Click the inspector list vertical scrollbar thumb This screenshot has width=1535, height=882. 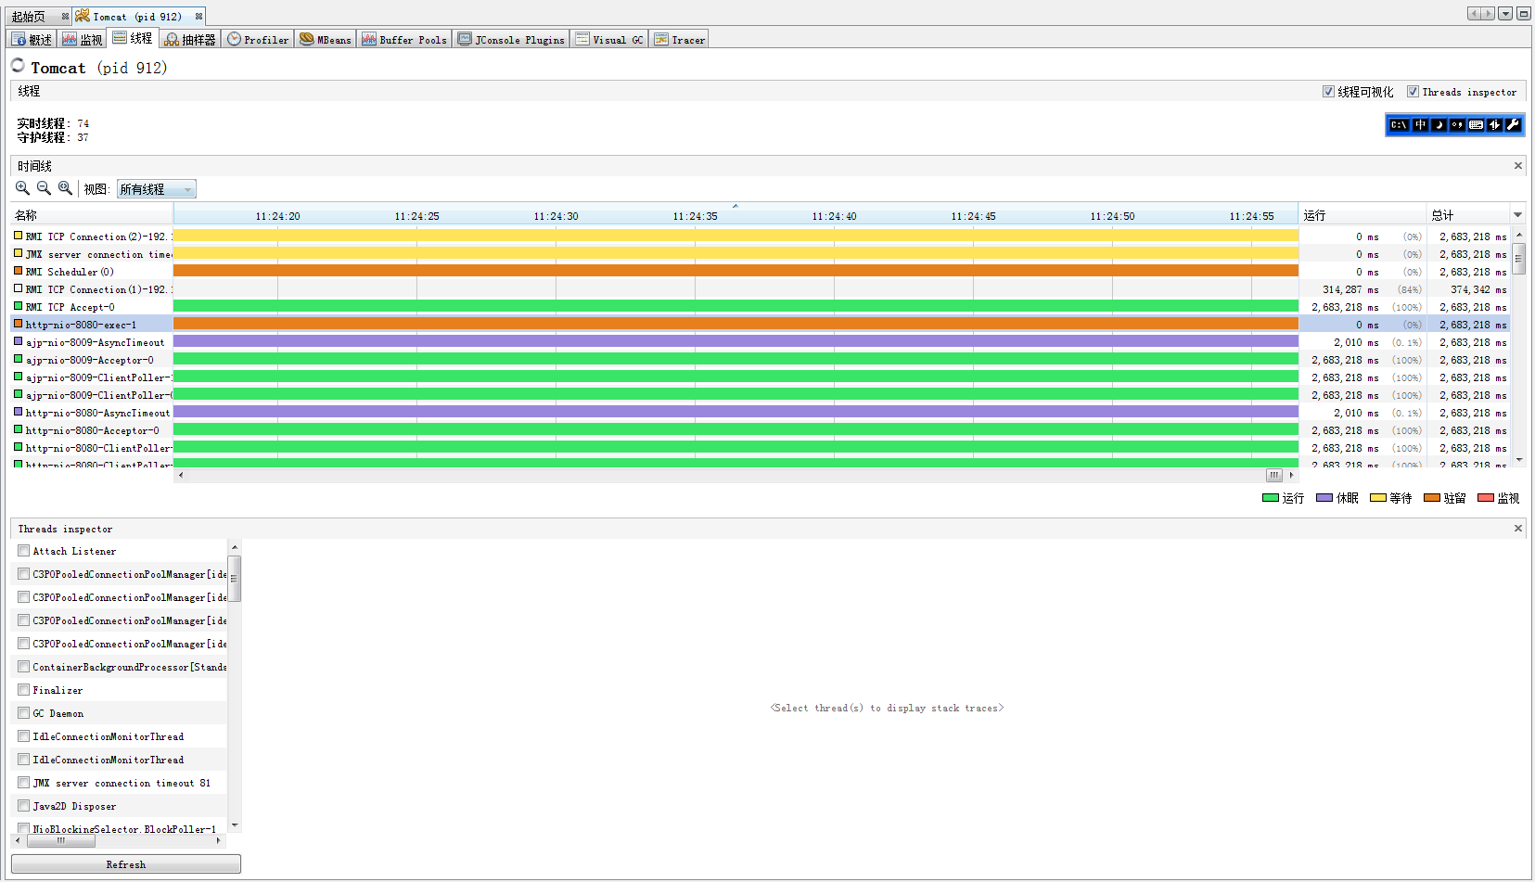point(235,578)
